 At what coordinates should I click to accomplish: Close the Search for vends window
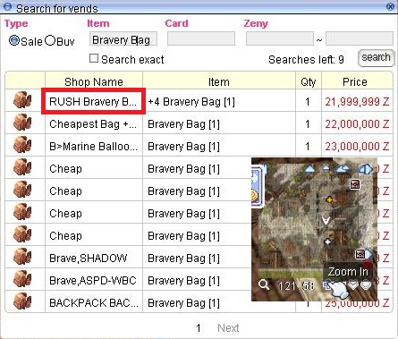point(390,6)
